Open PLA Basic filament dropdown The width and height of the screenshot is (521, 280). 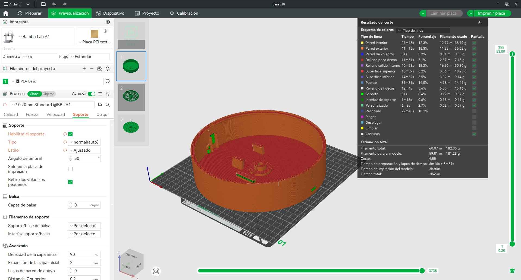(x=57, y=81)
